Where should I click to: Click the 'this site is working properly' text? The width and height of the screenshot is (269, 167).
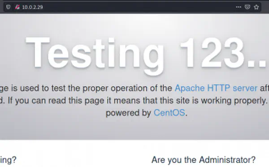coord(213,101)
